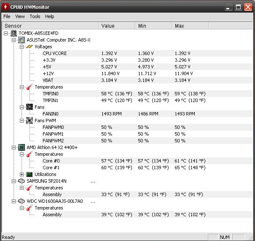The image size is (255, 241).
Task: Select the FANIN0 row
Action: pos(147,114)
